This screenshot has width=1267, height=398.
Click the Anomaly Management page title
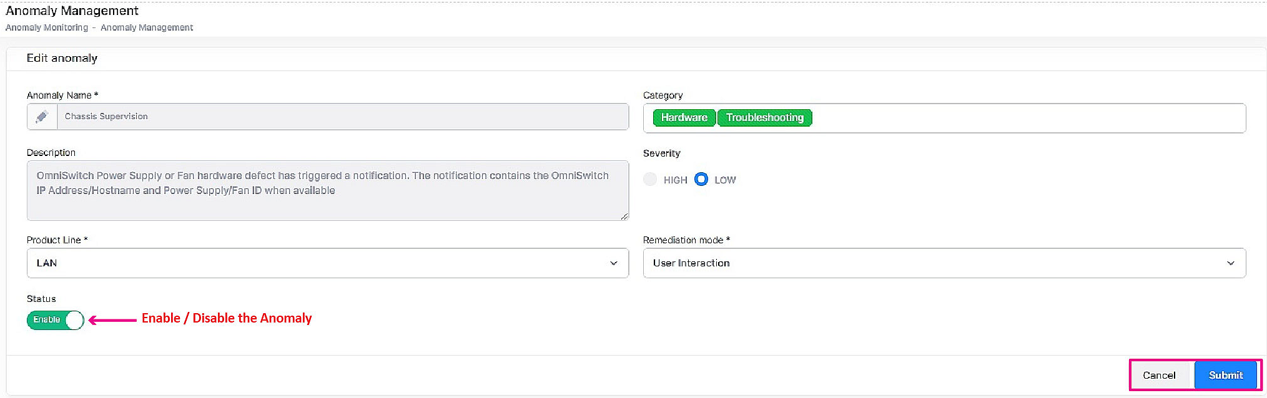coord(72,11)
